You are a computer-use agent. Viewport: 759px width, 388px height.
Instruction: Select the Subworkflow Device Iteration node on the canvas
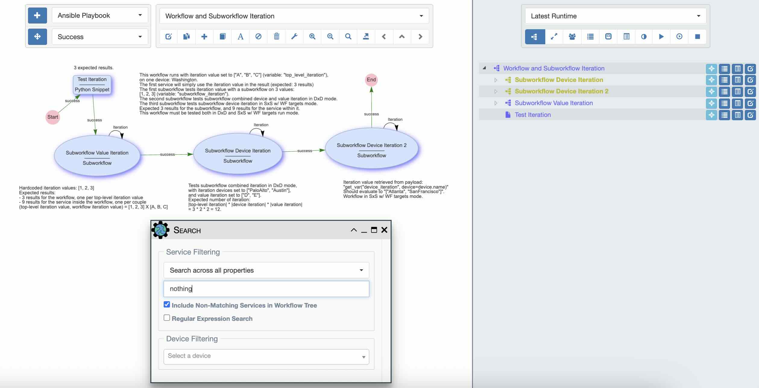click(238, 154)
